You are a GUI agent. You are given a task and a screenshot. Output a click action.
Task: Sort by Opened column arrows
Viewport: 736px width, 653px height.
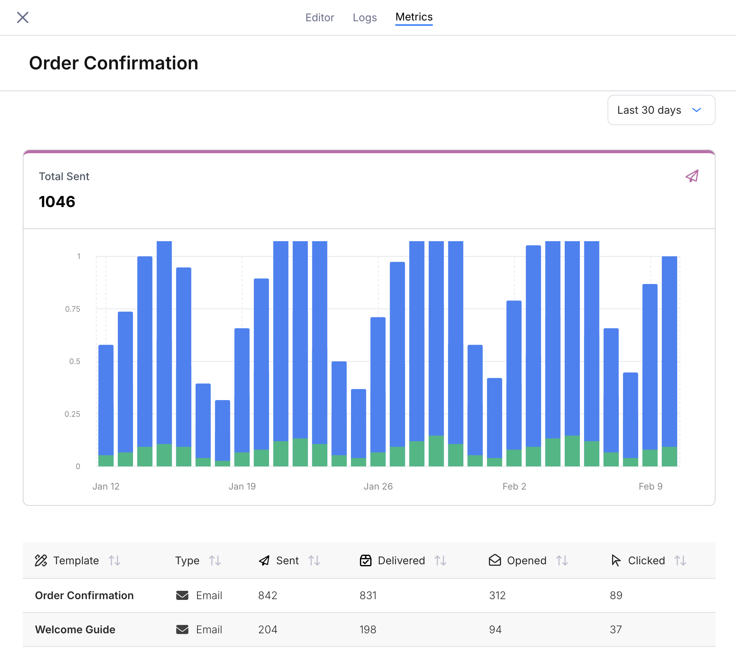tap(562, 560)
